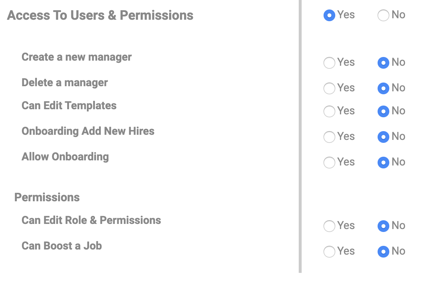Screen dimensions: 428x301
Task: Choose No for Create a new manager
Action: 383,63
